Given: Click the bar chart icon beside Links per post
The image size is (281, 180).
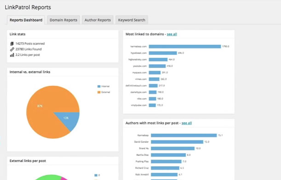Looking at the screenshot, I should coord(12,55).
